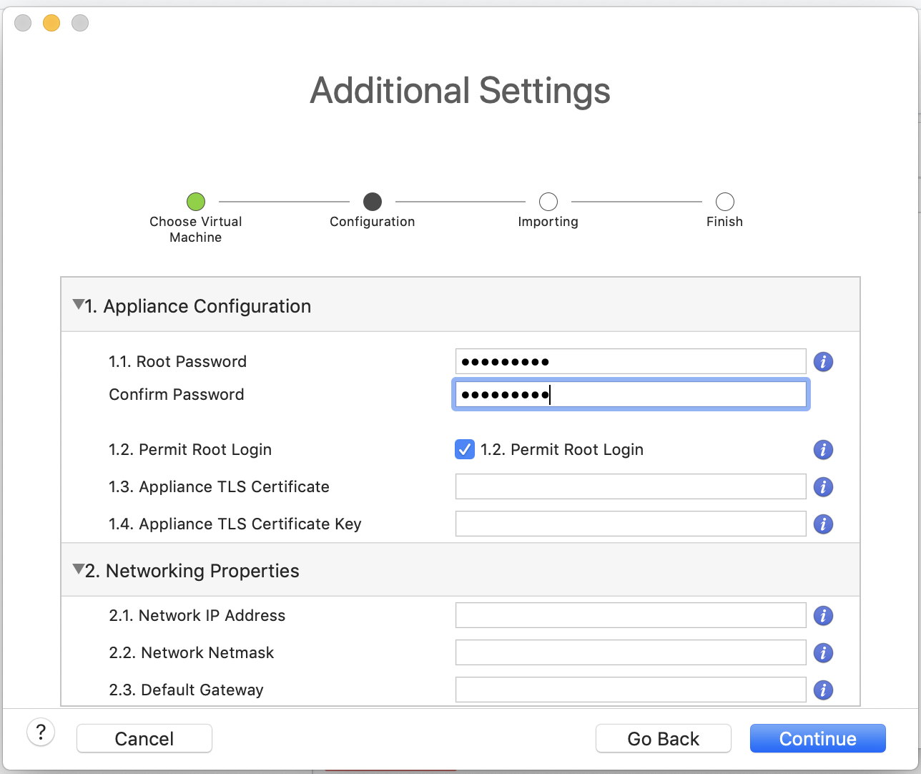
Task: Open info for Default Gateway
Action: coord(823,690)
